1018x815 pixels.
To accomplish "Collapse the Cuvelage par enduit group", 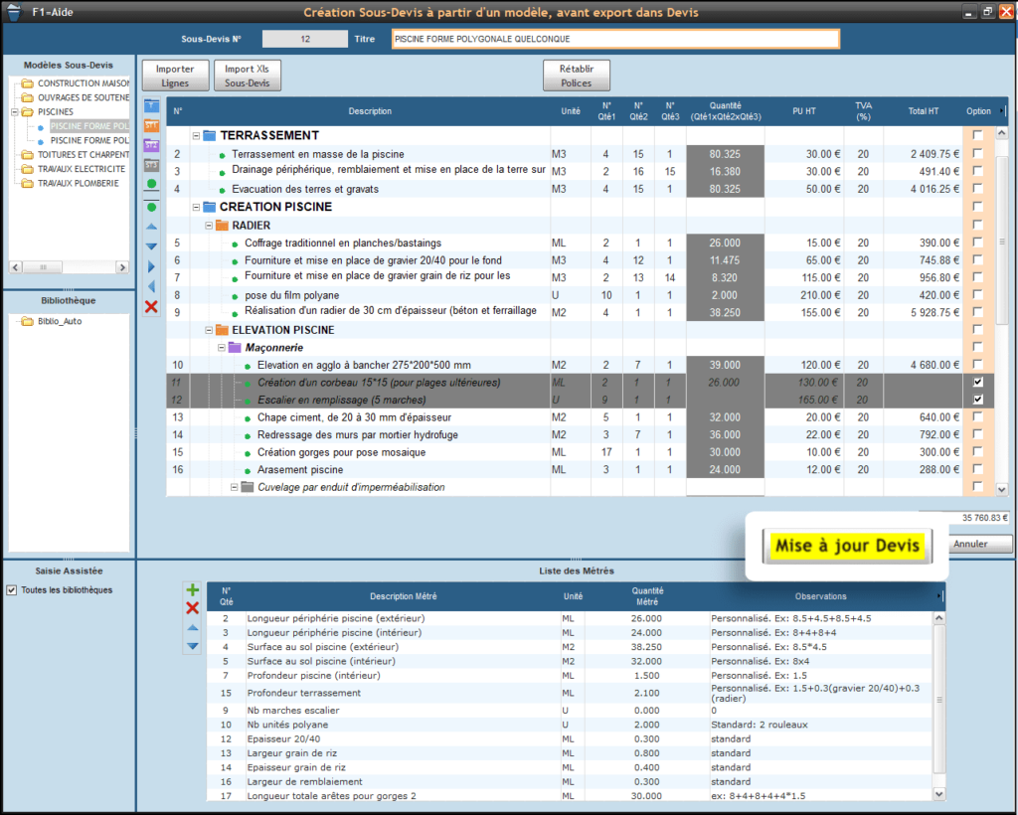I will pyautogui.click(x=235, y=487).
